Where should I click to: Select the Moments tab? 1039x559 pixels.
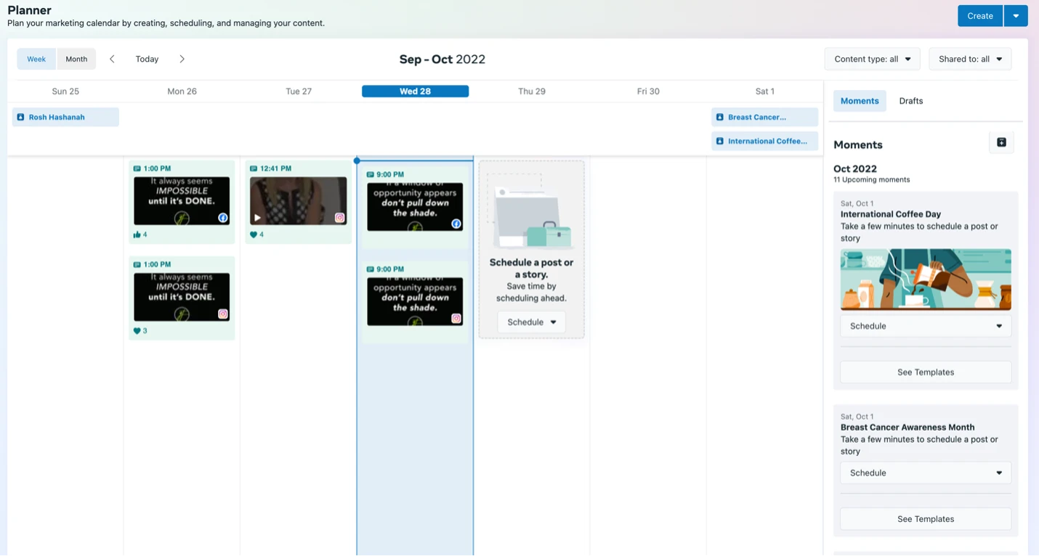[x=860, y=101]
